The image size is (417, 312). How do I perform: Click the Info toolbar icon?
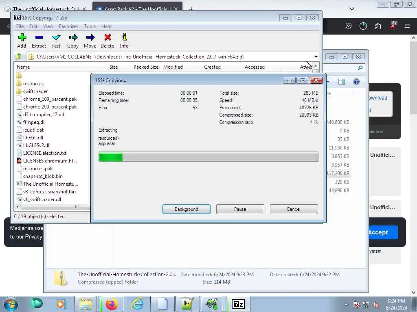click(124, 37)
